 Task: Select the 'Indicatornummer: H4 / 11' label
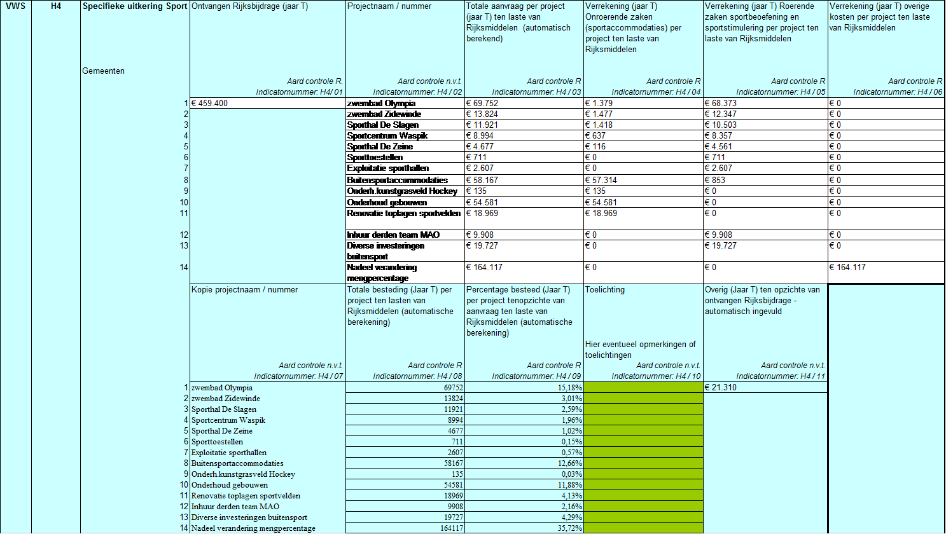pyautogui.click(x=781, y=376)
